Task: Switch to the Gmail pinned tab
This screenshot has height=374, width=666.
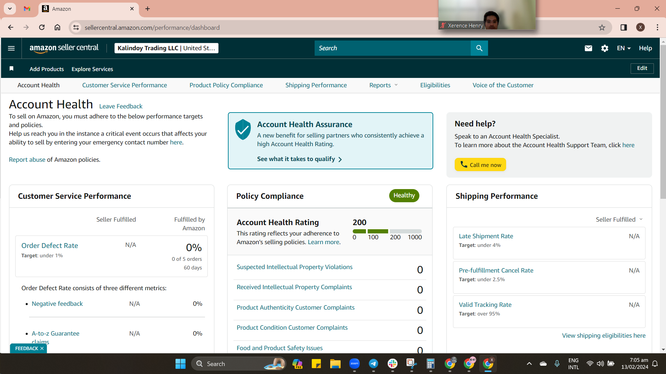Action: pos(27,9)
